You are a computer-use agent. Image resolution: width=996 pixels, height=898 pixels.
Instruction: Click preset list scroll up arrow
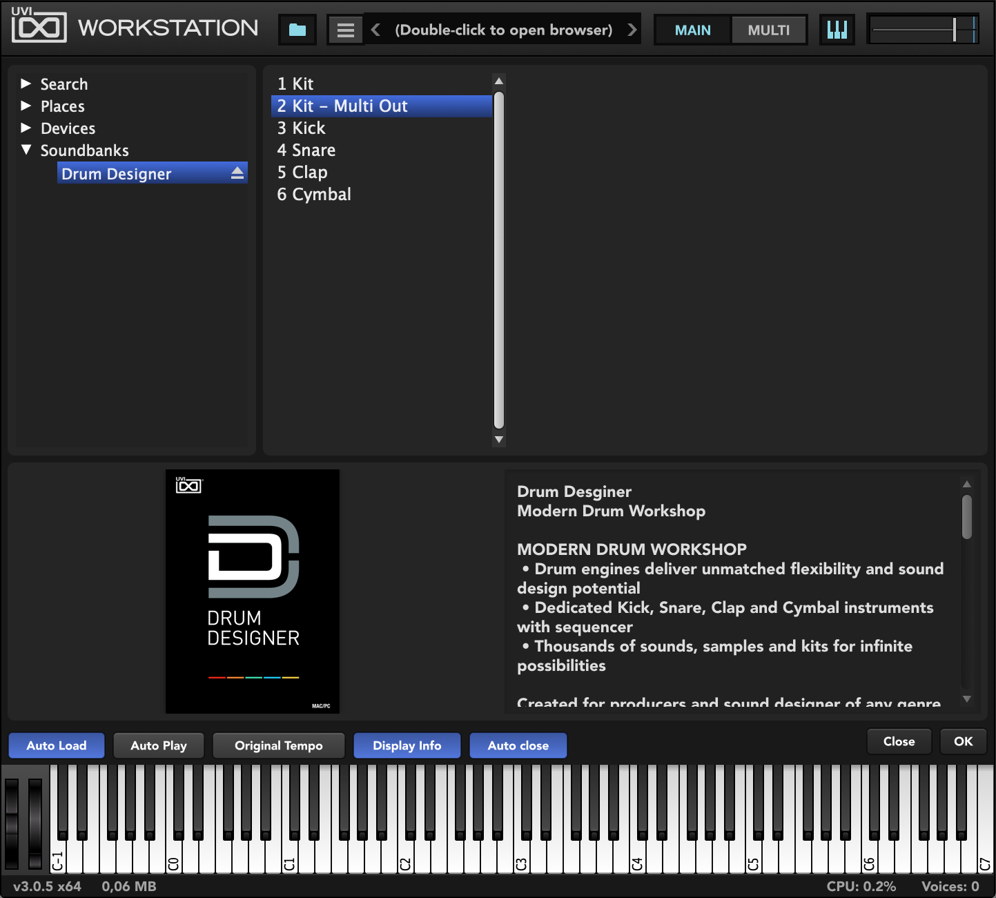coord(499,81)
